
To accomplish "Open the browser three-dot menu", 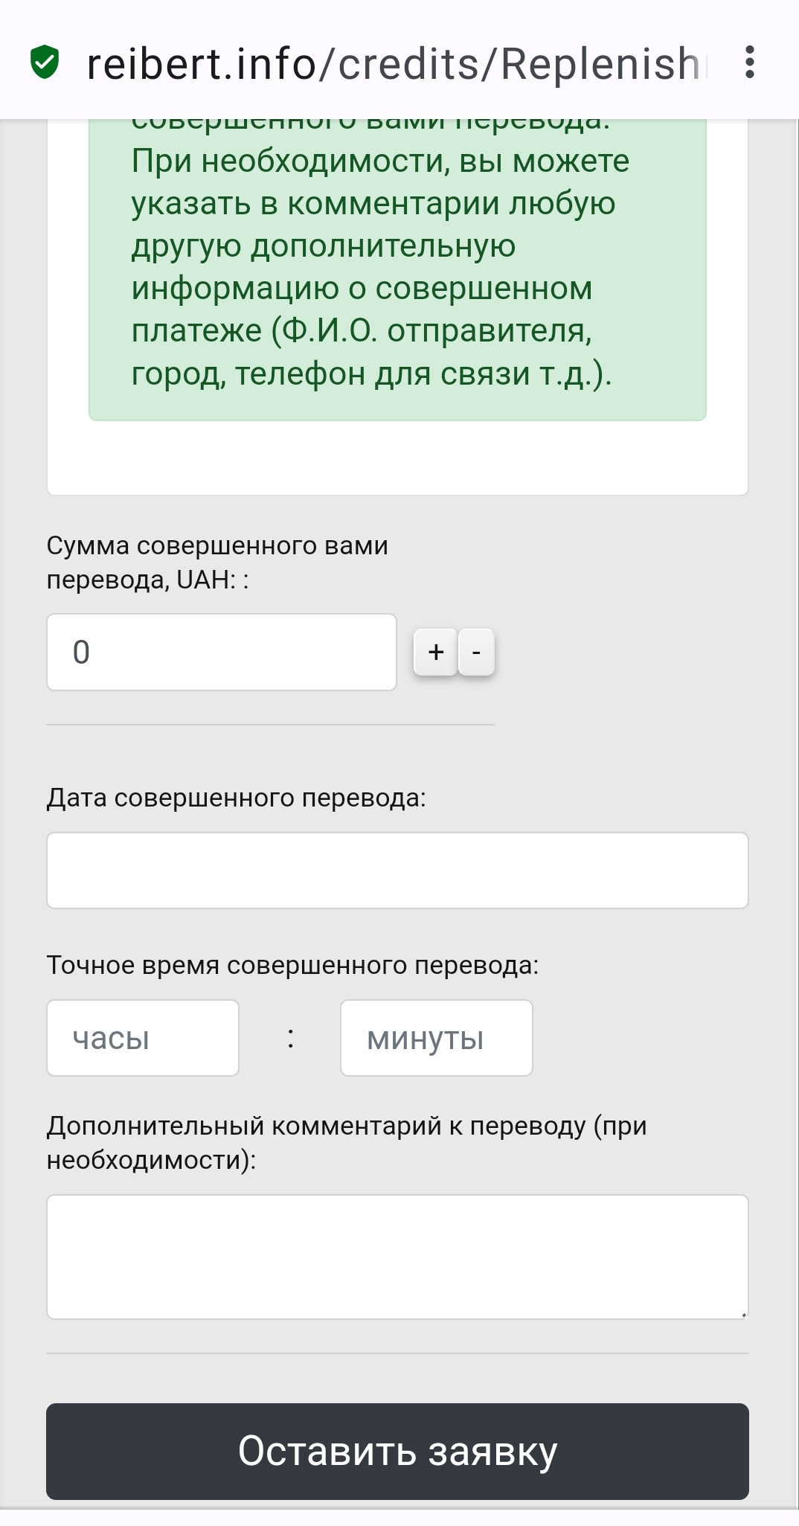I will 750,62.
